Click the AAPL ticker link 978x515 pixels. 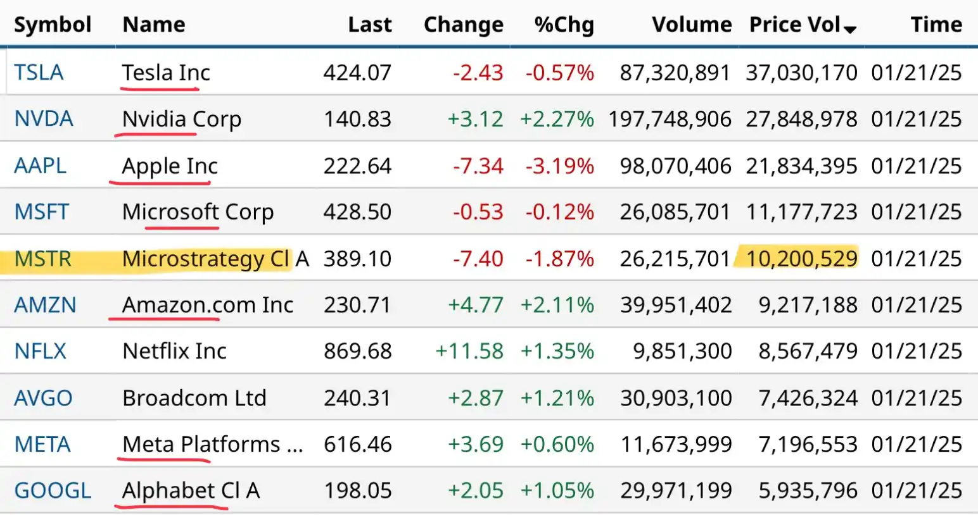coord(40,166)
